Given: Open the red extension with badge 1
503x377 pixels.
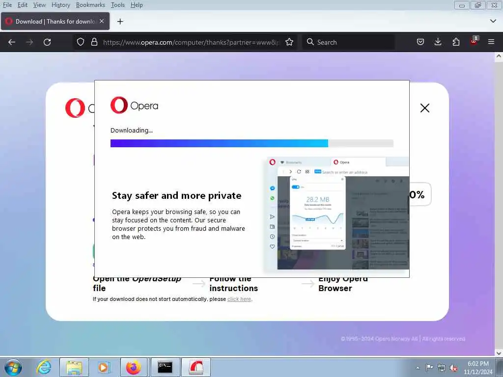Looking at the screenshot, I should 474,41.
